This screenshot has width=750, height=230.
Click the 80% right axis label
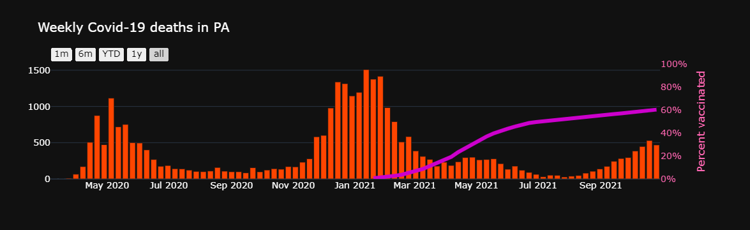671,87
